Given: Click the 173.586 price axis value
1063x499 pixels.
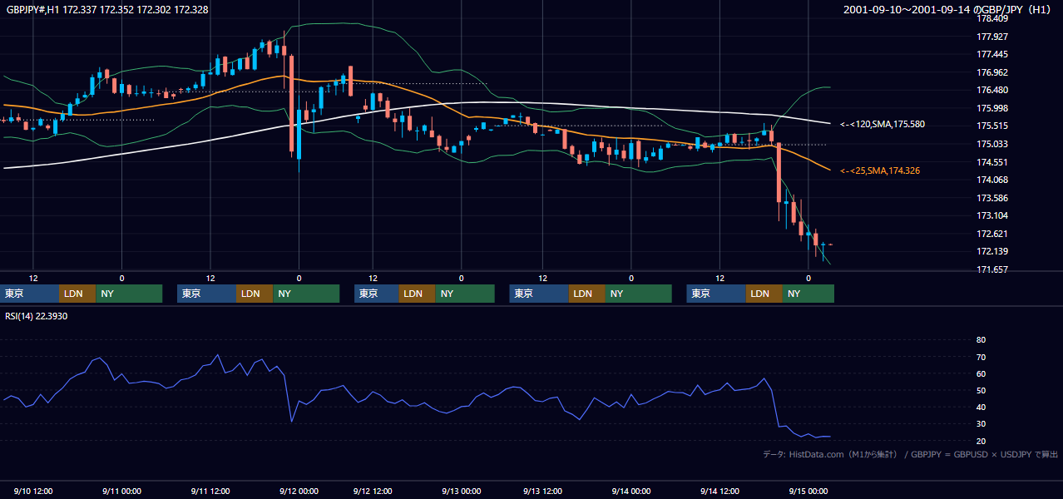Looking at the screenshot, I should tap(992, 198).
